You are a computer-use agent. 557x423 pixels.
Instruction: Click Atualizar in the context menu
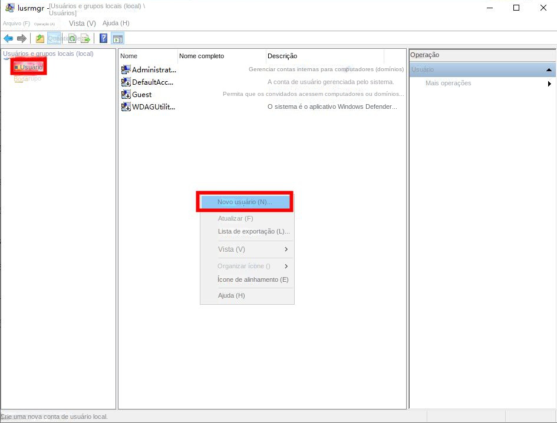(235, 218)
